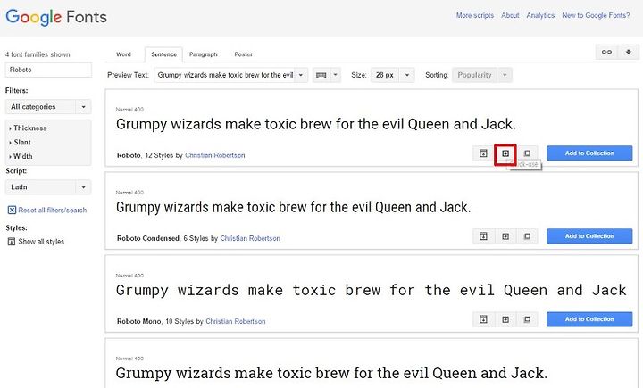Image resolution: width=643 pixels, height=388 pixels.
Task: Click the Reset filters X icon
Action: [12, 210]
